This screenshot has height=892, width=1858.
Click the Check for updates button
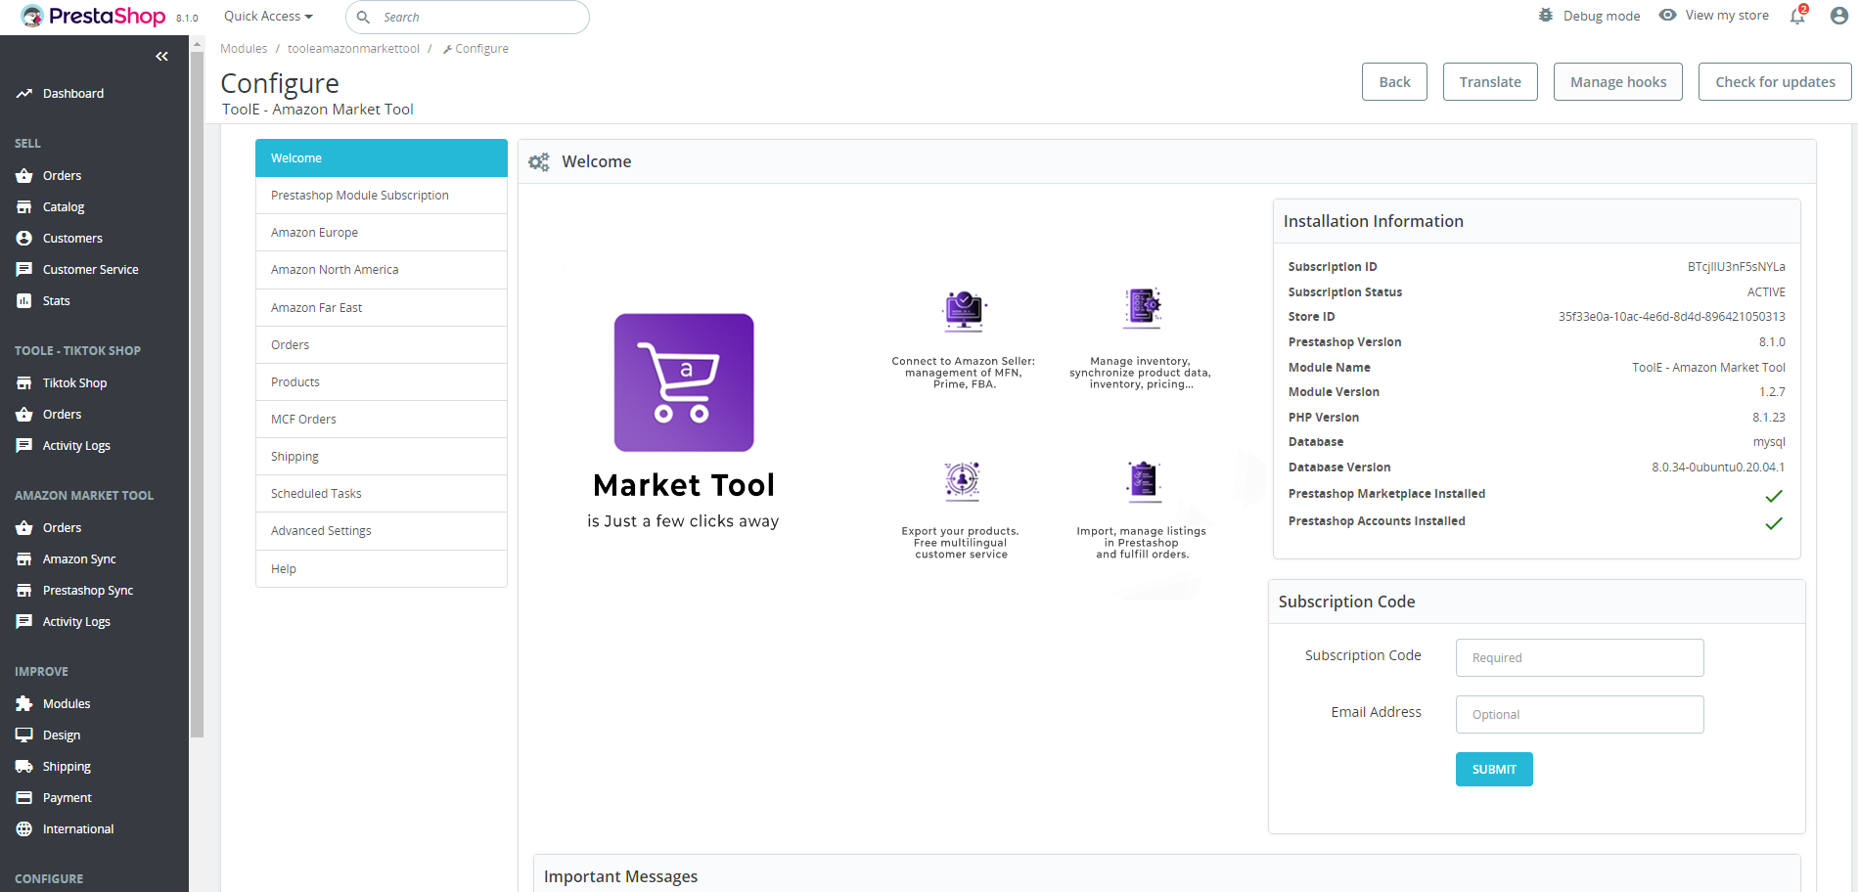tap(1774, 82)
